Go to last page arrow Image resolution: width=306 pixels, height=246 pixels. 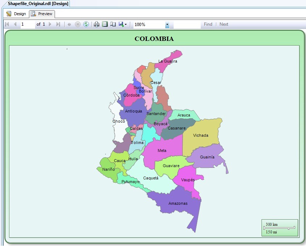[58, 24]
